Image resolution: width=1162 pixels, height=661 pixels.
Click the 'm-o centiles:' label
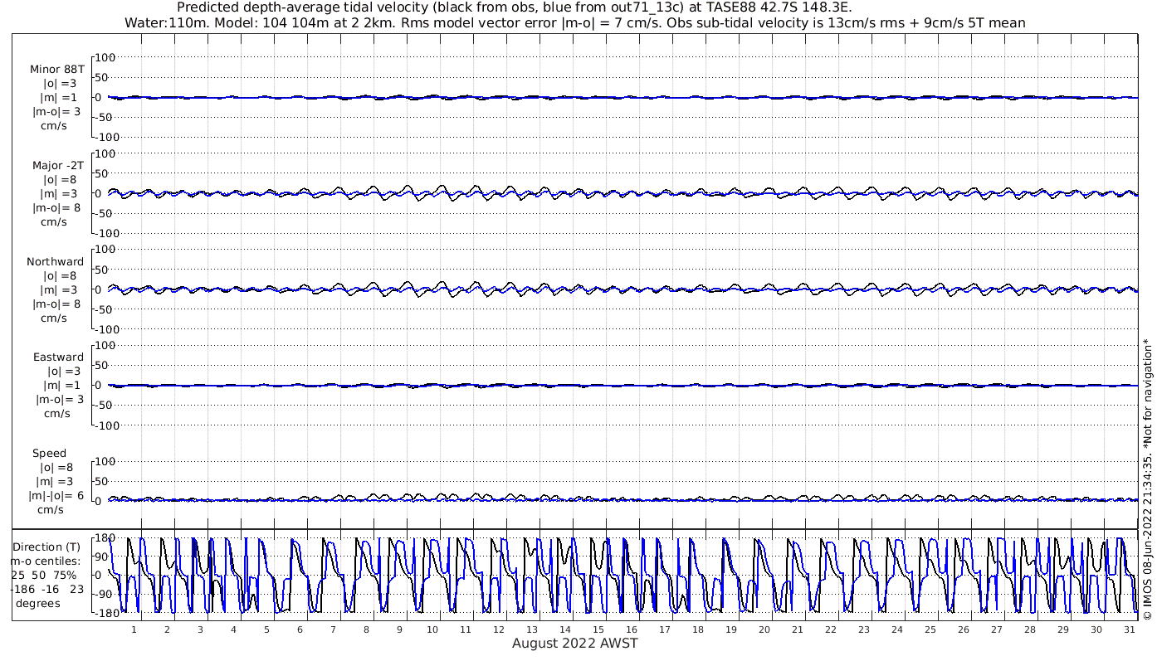pos(46,561)
